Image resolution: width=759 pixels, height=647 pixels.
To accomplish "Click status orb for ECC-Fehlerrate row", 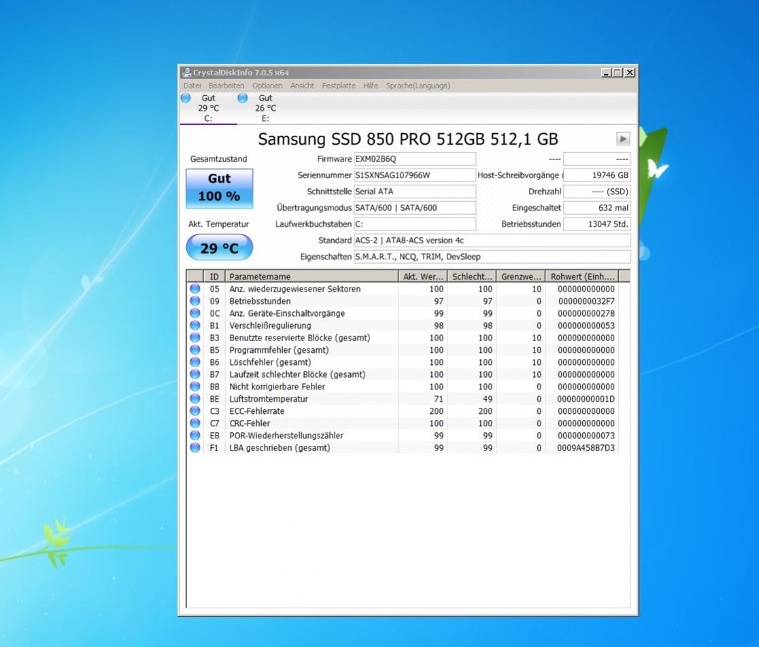I will (x=195, y=410).
